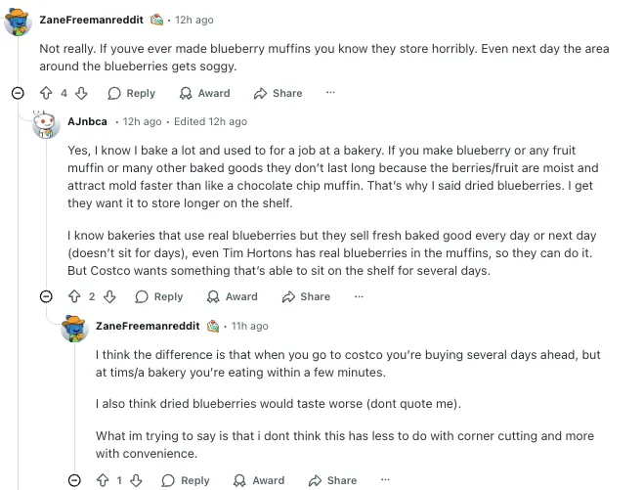
Task: Click ZaneFreemanreddit's avatar on the top comment
Action: (18, 20)
